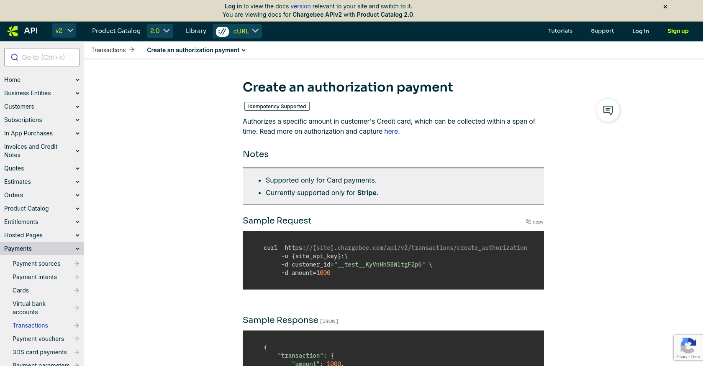The height and width of the screenshot is (366, 703).
Task: Expand the Entitlements section
Action: 77,222
